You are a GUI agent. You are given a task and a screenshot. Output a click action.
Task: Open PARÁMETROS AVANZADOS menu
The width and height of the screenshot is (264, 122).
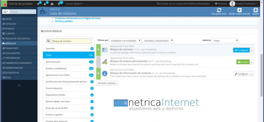click(19, 63)
